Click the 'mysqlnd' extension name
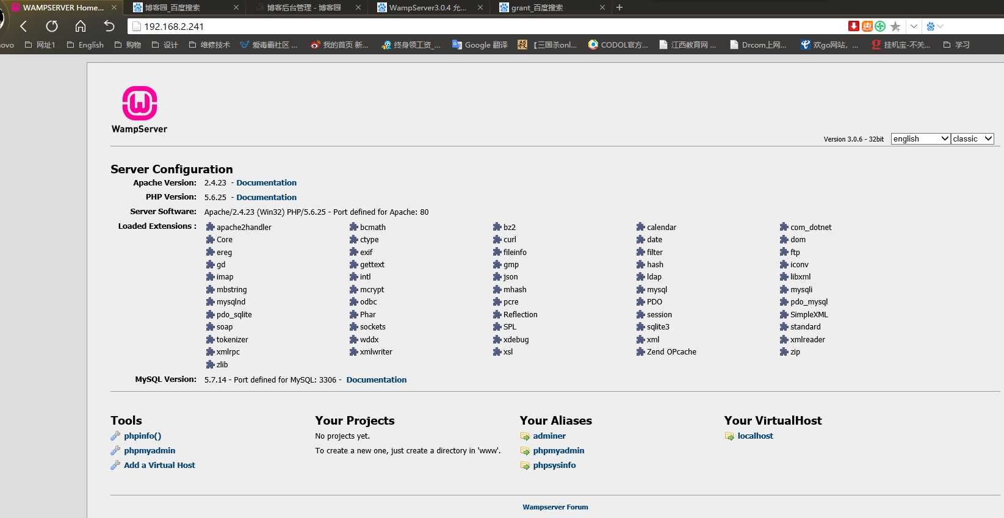The height and width of the screenshot is (518, 1004). [x=231, y=301]
